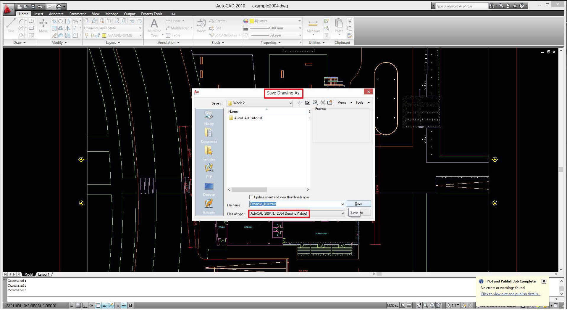Switch to the Insert ribbon tab

click(39, 14)
